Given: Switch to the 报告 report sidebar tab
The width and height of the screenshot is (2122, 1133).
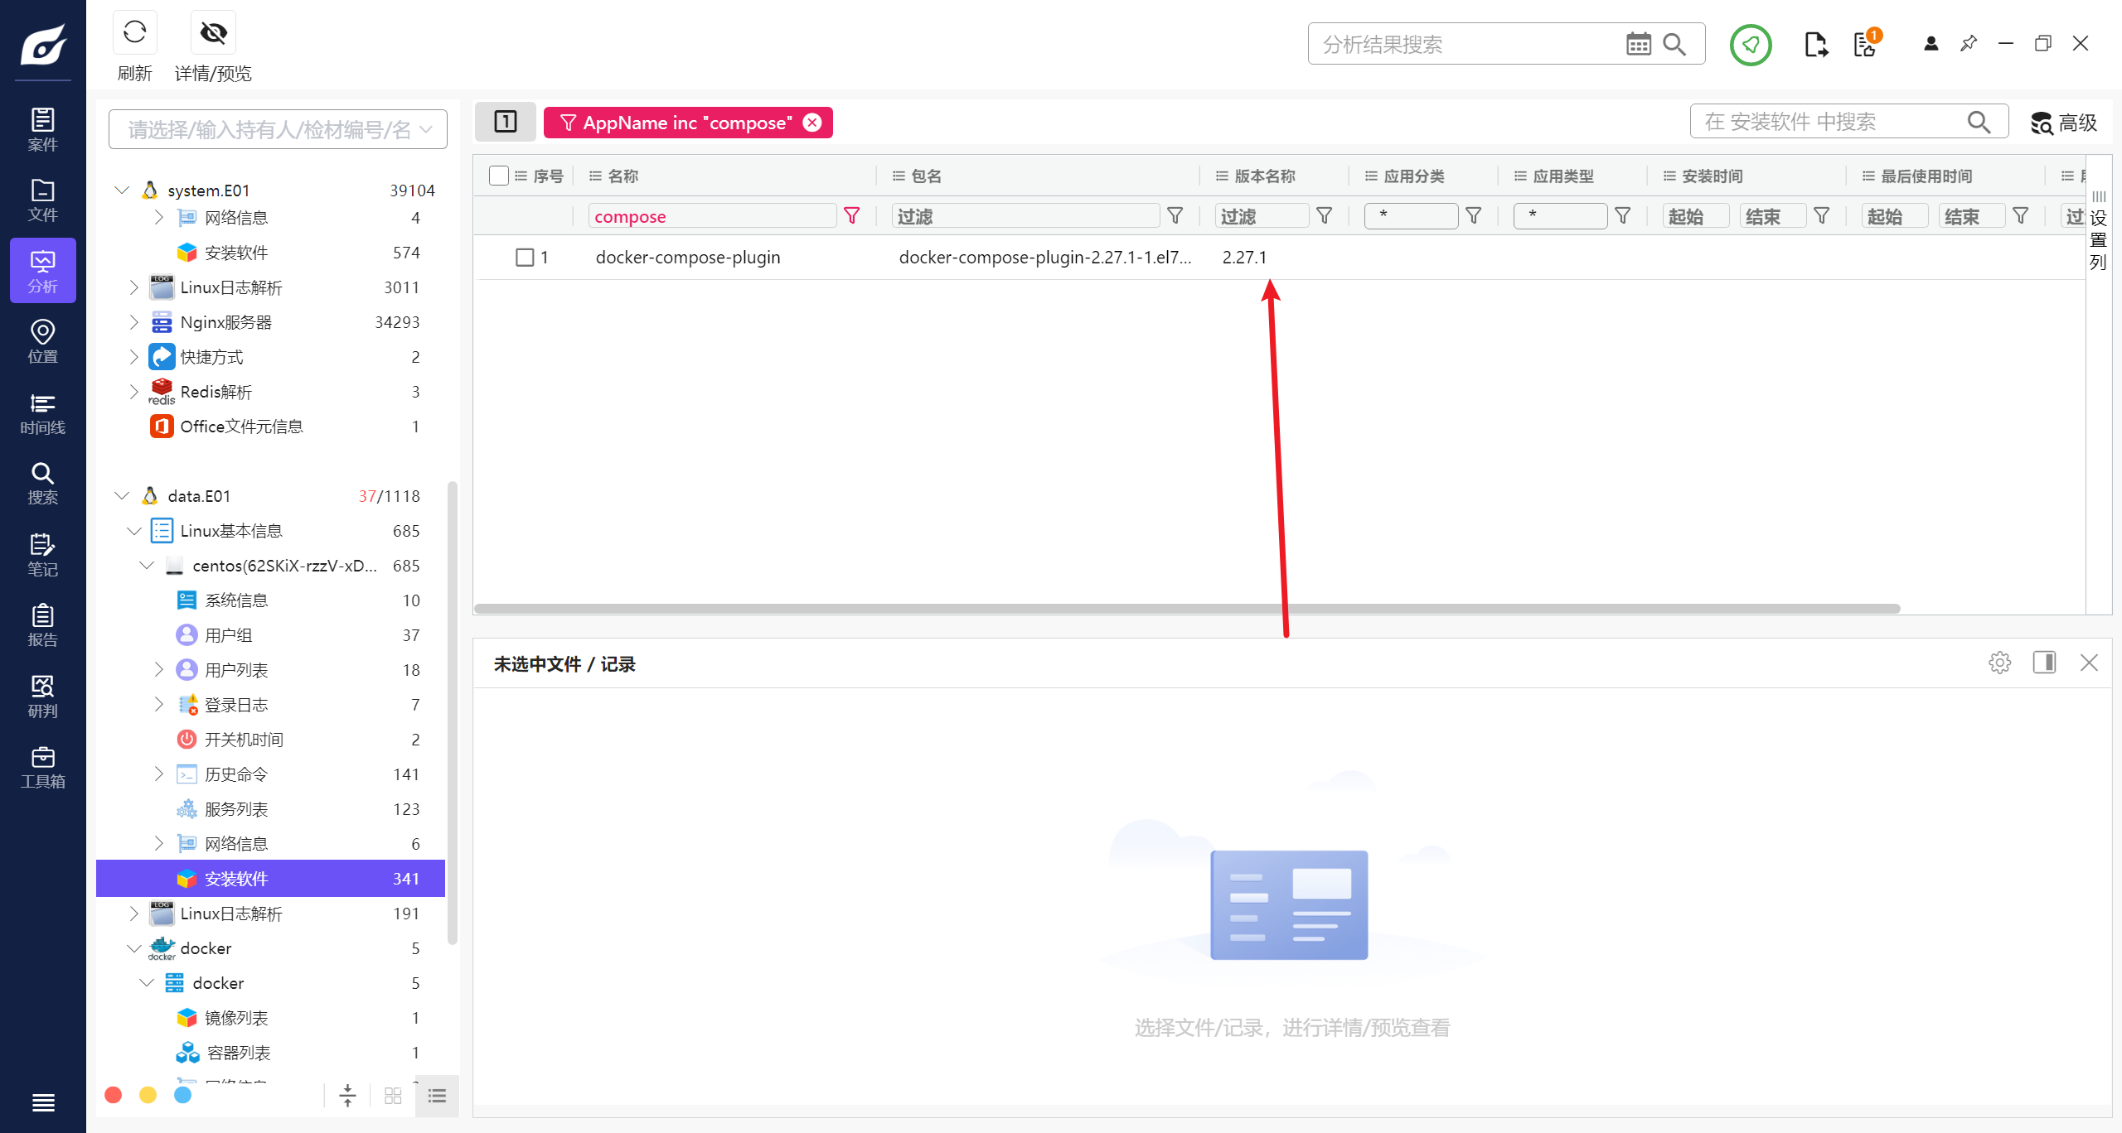Looking at the screenshot, I should [x=42, y=625].
